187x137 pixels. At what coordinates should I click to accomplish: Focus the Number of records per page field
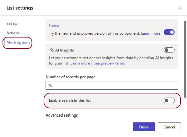click(112, 85)
